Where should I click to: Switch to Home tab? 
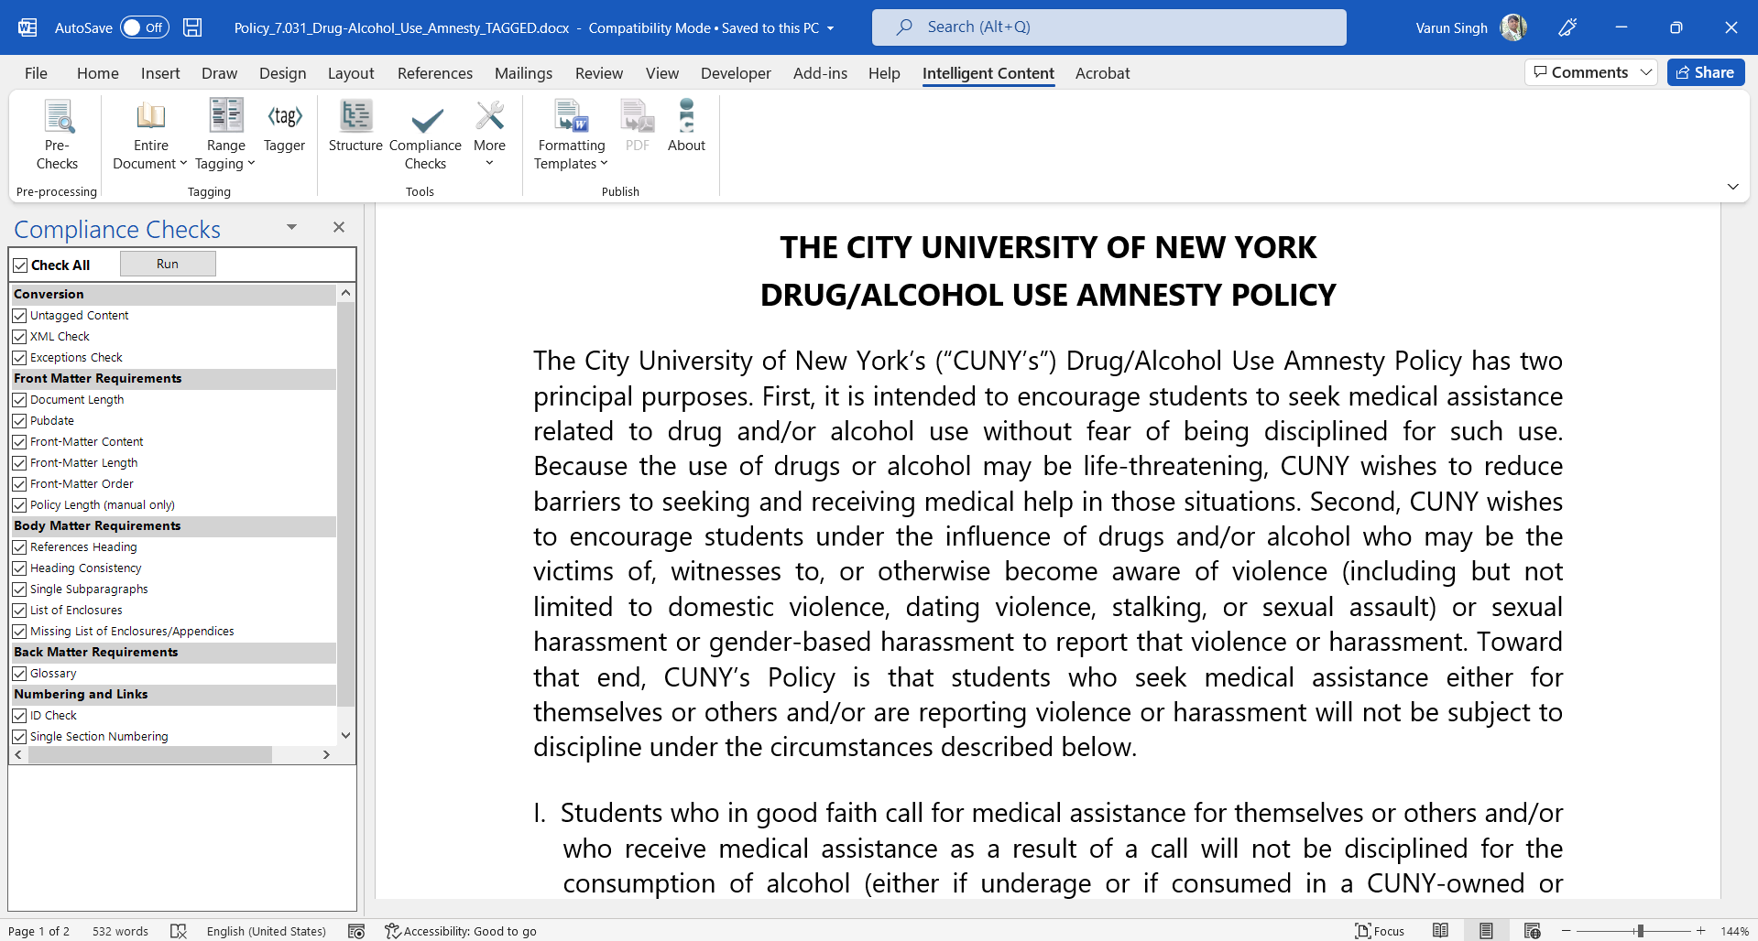tap(97, 73)
